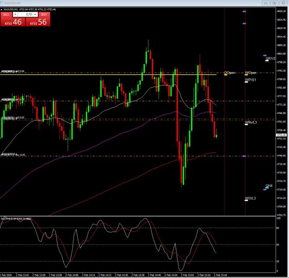Decrease lot volume with the down arrow

15,14
